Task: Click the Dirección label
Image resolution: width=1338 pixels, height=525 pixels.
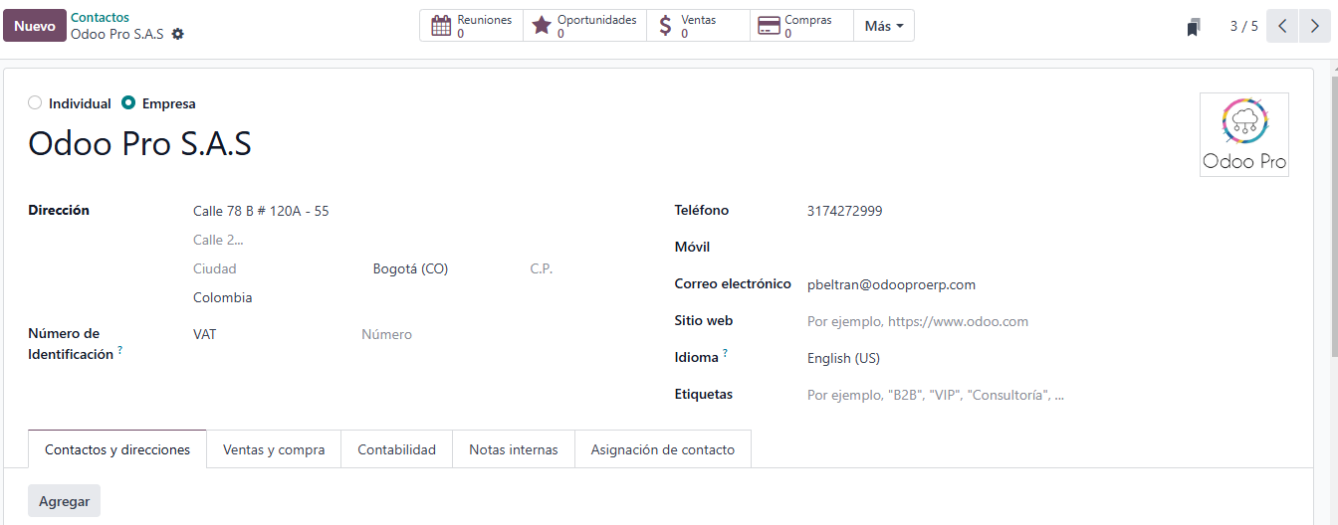Action: pos(59,210)
